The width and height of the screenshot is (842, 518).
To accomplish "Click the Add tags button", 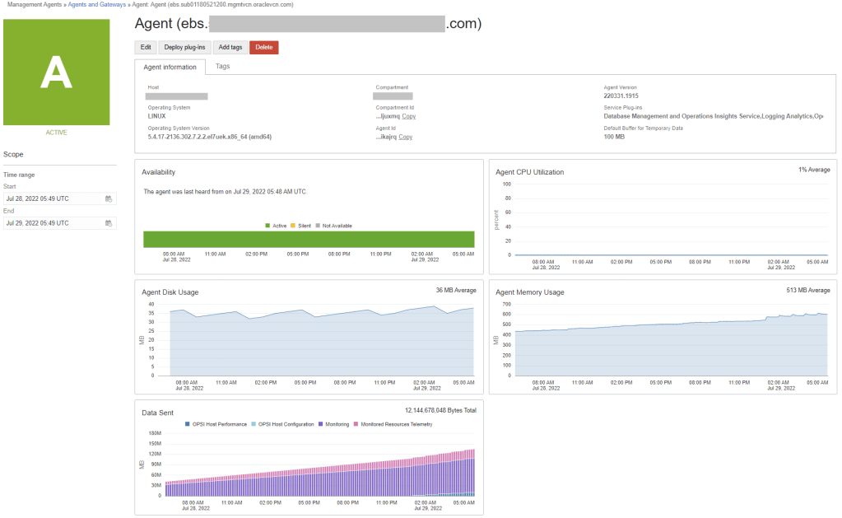I will (230, 48).
